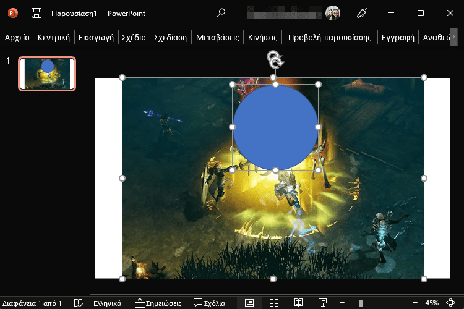Click the PowerPoint app logo icon
This screenshot has height=309, width=464.
coord(13,13)
